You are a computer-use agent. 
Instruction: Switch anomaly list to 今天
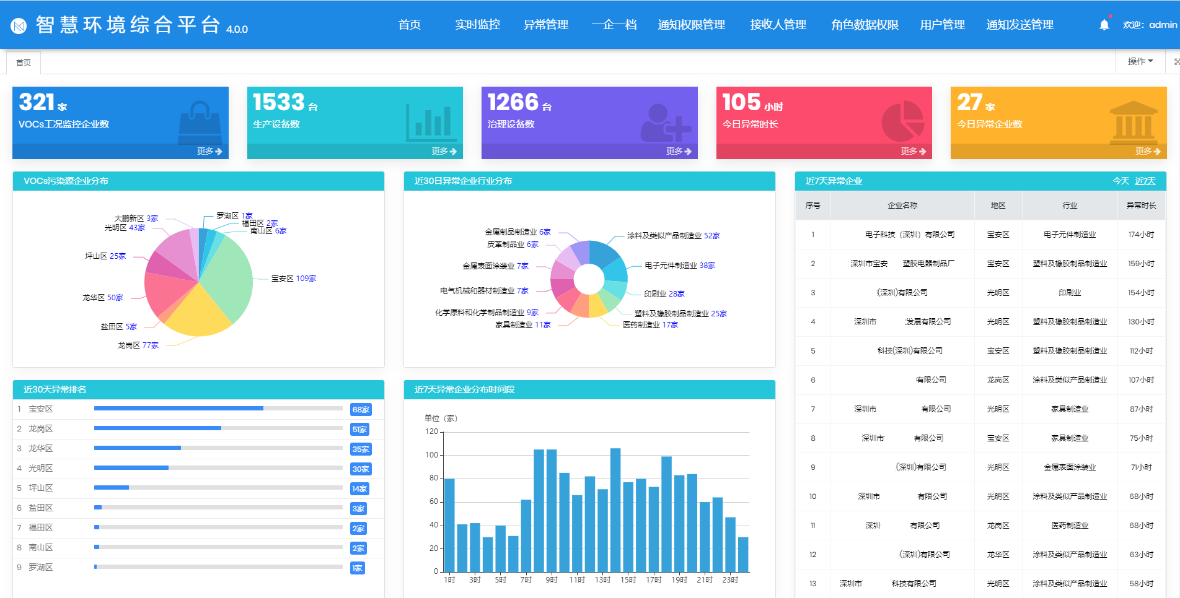(x=1121, y=181)
